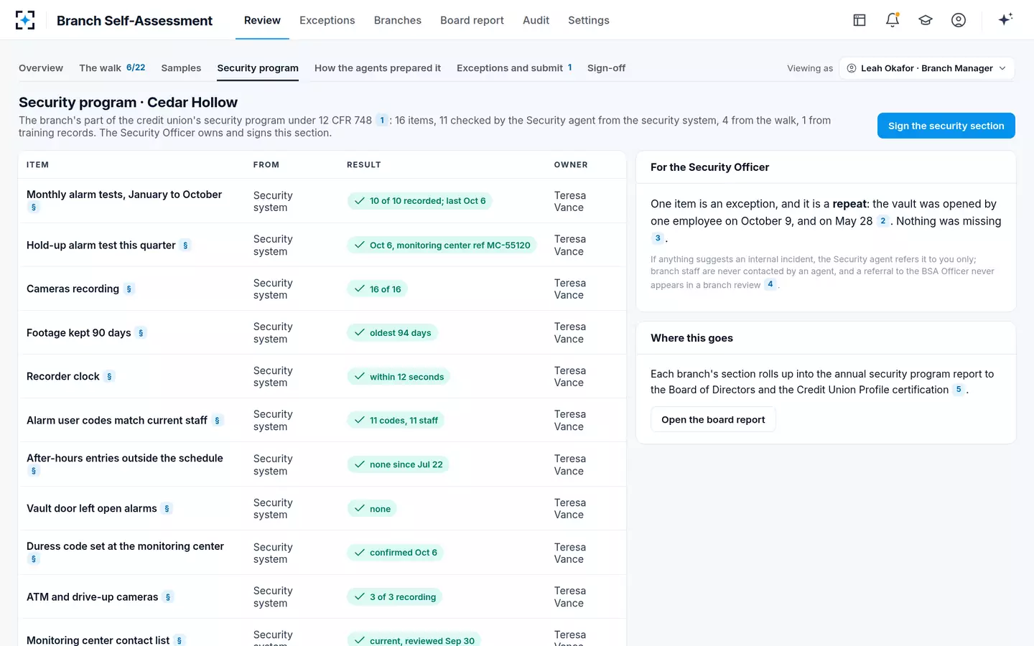Open citation 5 after Credit Union Profile certification
1034x646 pixels.
(x=959, y=390)
